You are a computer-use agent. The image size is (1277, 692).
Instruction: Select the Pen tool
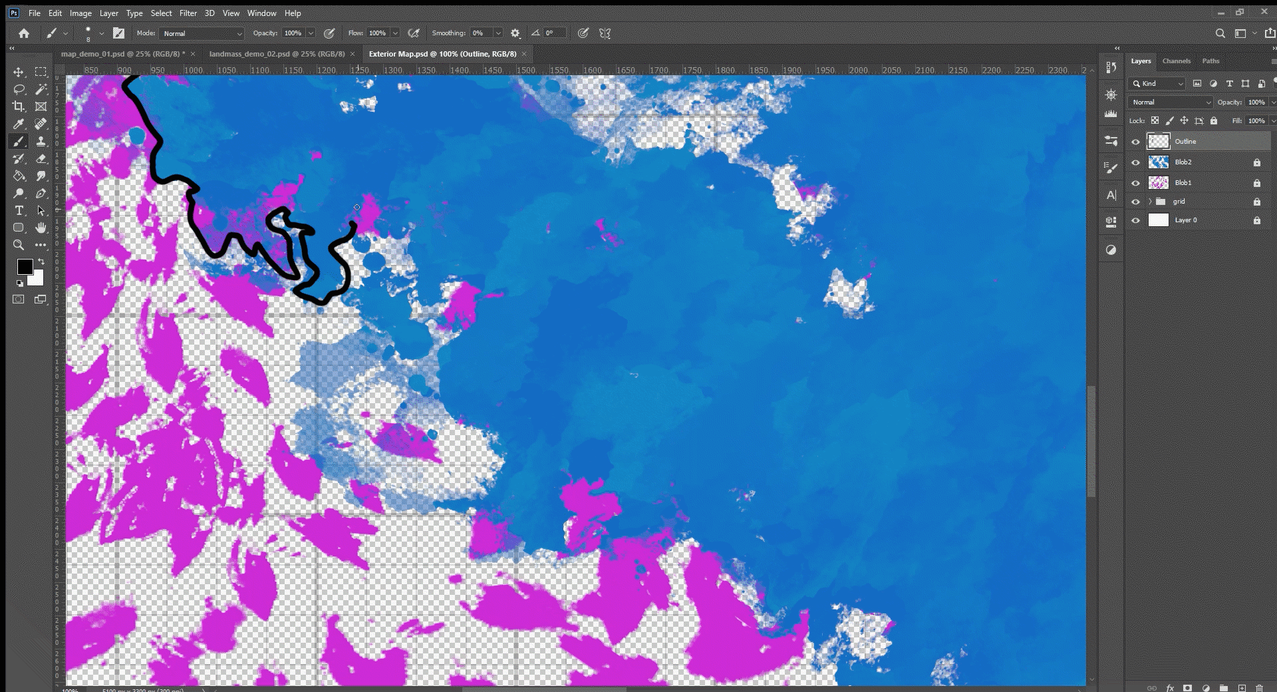click(x=41, y=193)
